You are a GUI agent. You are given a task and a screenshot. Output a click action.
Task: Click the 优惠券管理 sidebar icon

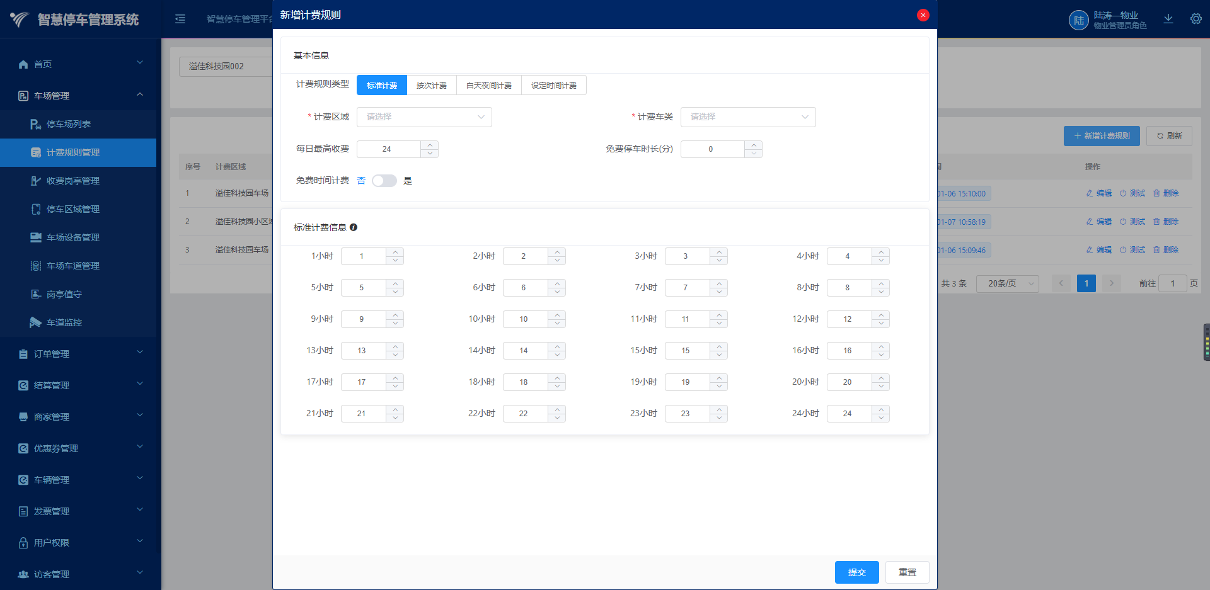(x=23, y=448)
